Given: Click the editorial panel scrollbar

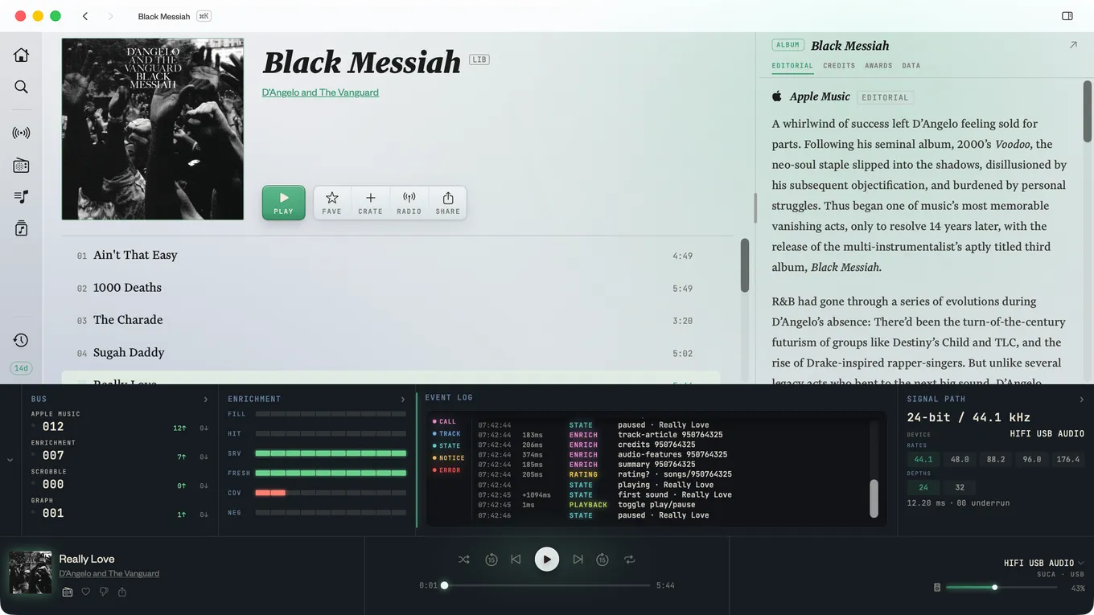Looking at the screenshot, I should [x=1088, y=111].
